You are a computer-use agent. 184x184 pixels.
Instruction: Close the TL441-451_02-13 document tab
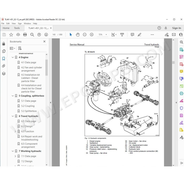[x=51, y=28]
